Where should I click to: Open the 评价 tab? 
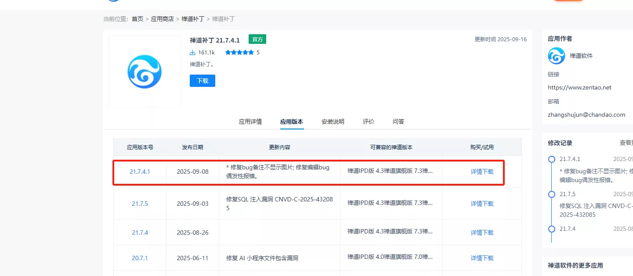(369, 122)
